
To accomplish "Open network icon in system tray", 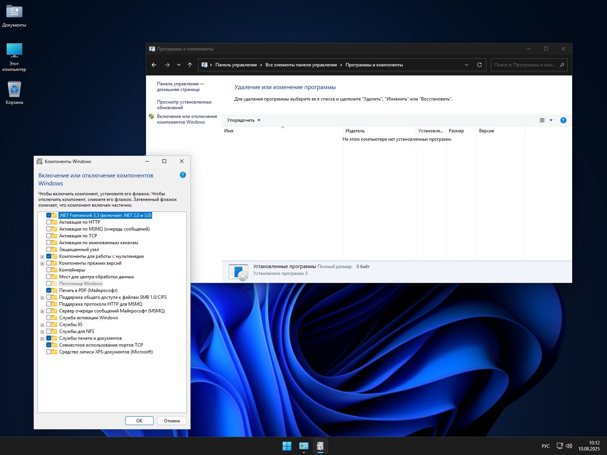I will click(x=560, y=446).
